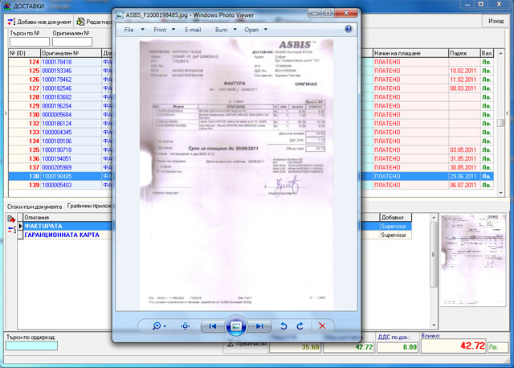This screenshot has width=514, height=368.
Task: Select the ФАКТУРАТА attachment row
Action: [x=67, y=226]
